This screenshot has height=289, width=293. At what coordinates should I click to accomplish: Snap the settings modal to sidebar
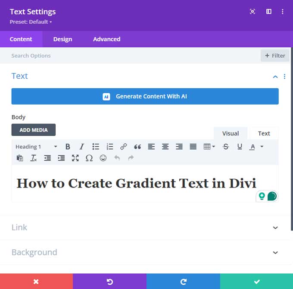(269, 12)
